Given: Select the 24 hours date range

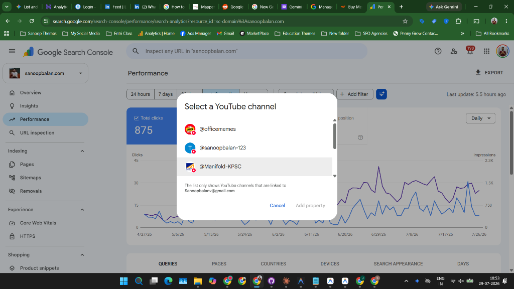Looking at the screenshot, I should pos(141,94).
